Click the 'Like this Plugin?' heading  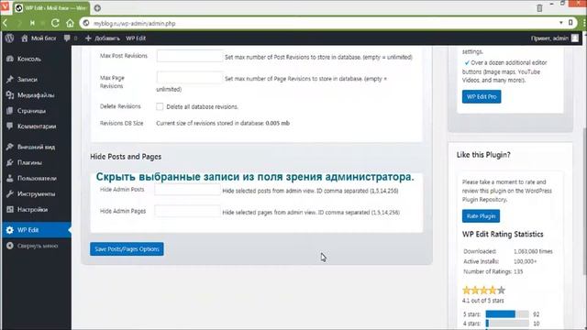483,155
